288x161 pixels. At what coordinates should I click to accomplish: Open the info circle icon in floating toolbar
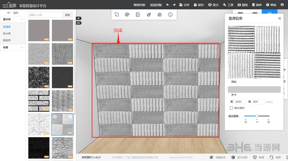[x=170, y=15]
